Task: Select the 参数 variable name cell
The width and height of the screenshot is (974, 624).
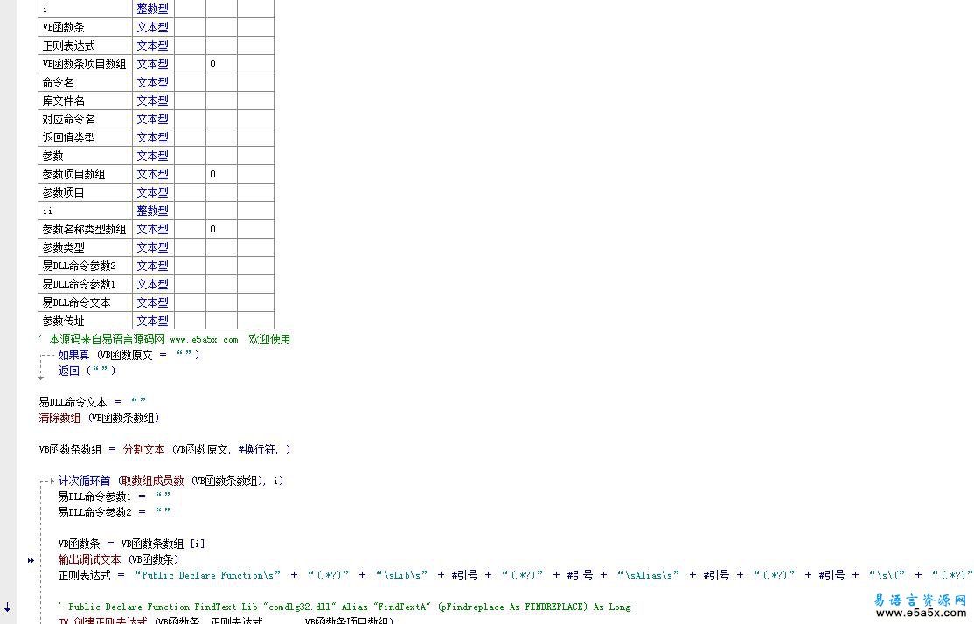Action: pos(85,156)
